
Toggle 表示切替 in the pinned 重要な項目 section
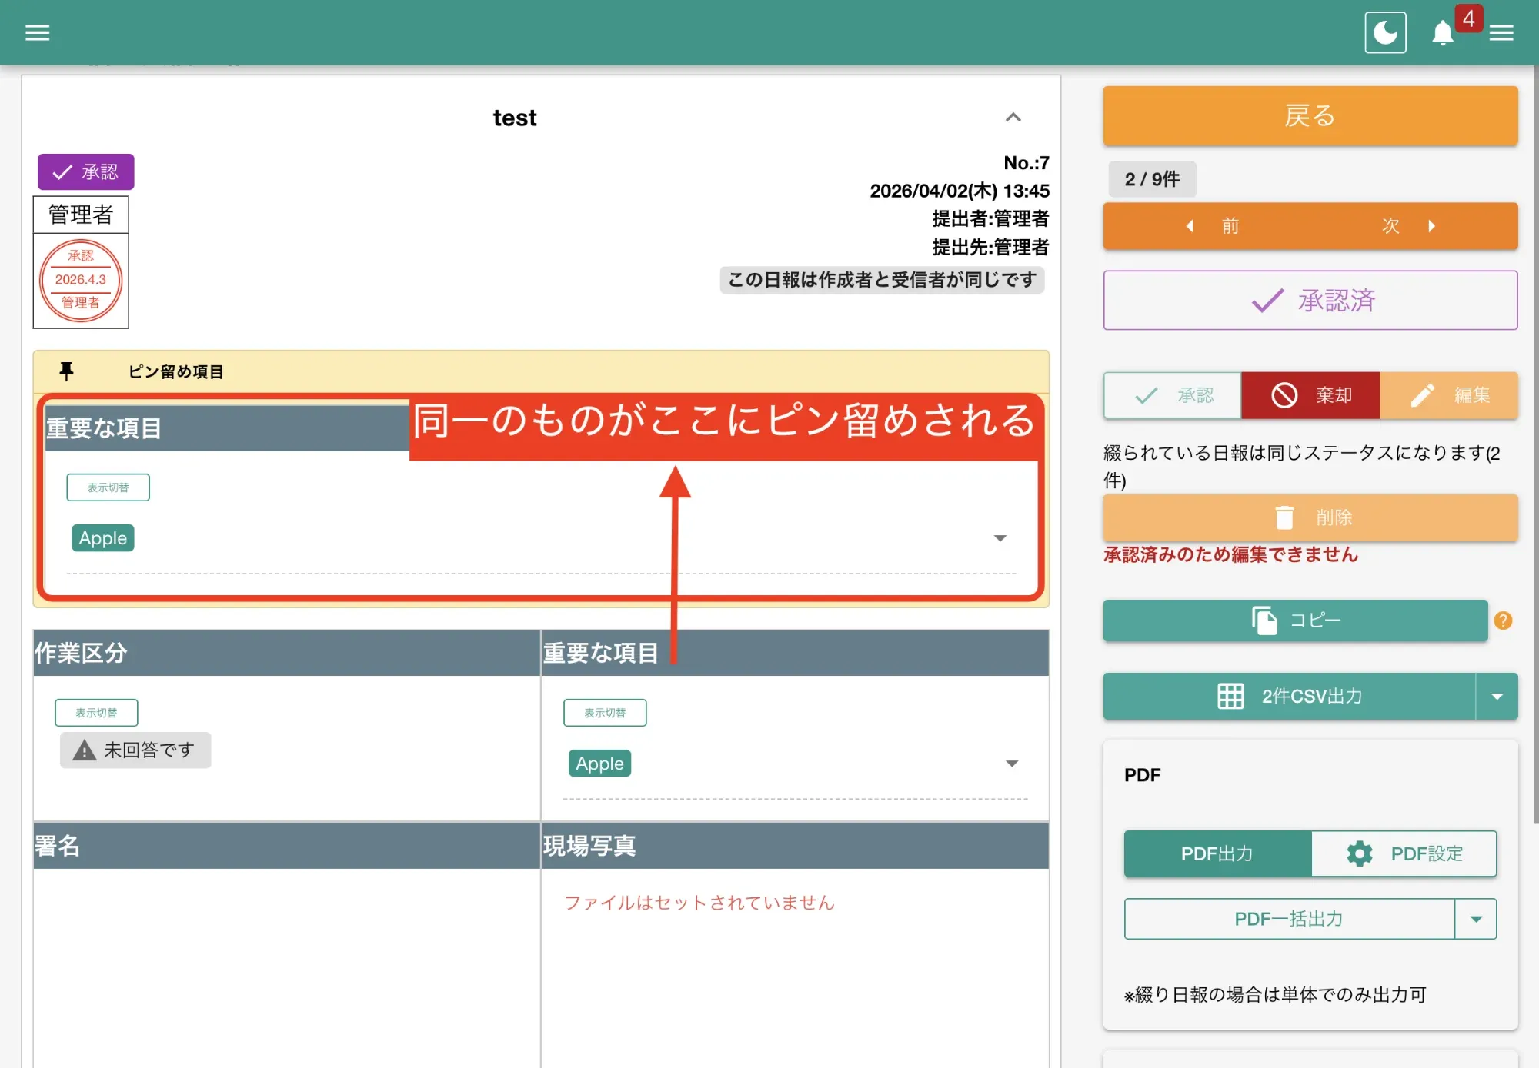(x=108, y=487)
